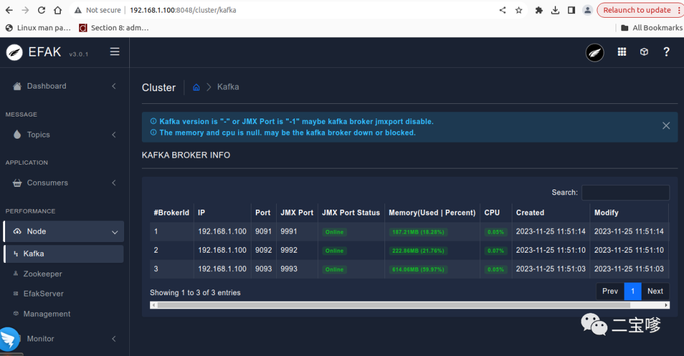Open the Linux man pages bookmark
The image size is (684, 356).
(x=38, y=27)
